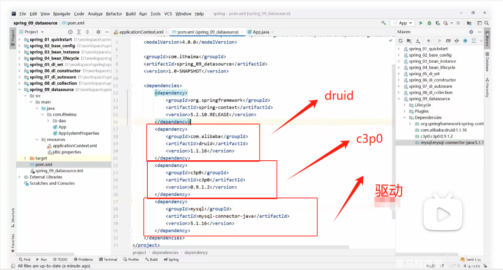503x270 pixels.
Task: Collapse Dependencies node in Maven panel
Action: tap(405, 118)
